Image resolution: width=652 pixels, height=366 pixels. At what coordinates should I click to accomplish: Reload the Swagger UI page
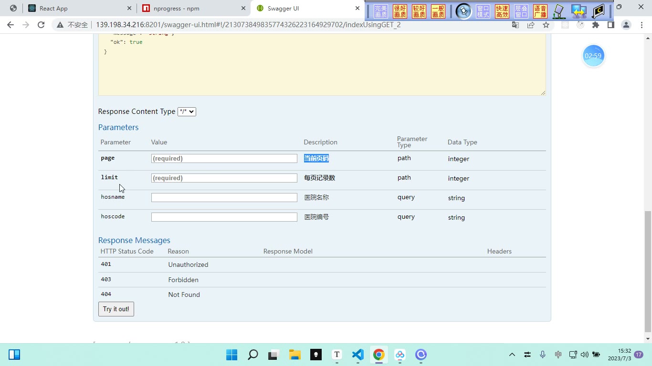[x=41, y=25]
